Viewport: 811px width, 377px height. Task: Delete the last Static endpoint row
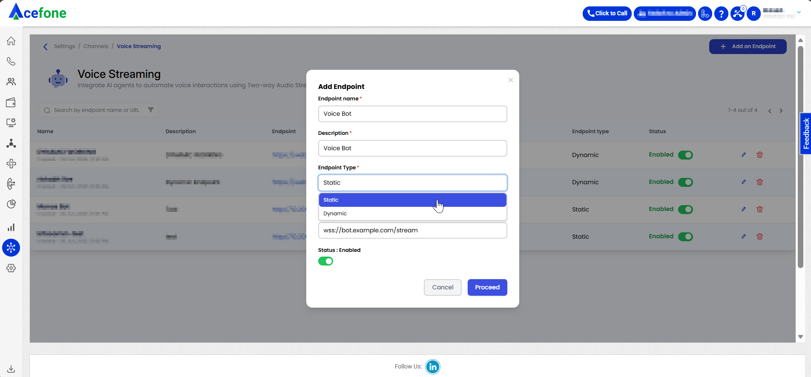pos(759,237)
